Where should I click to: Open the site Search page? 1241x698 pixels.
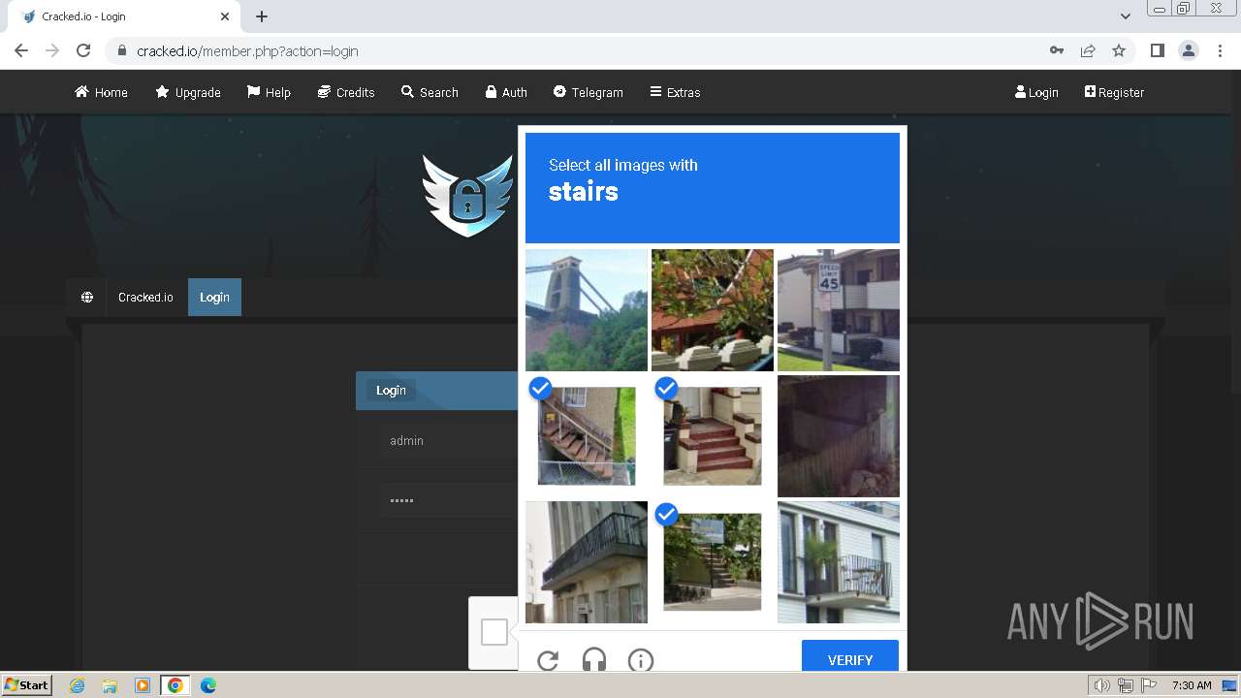point(430,92)
